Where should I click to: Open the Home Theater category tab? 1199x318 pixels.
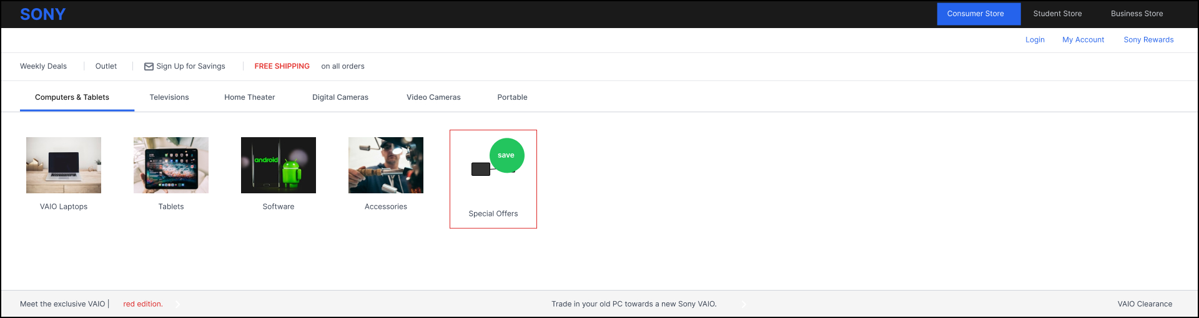pyautogui.click(x=250, y=97)
